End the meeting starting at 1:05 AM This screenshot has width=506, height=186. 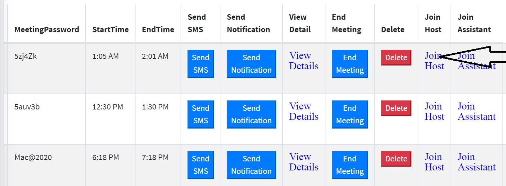[350, 64]
